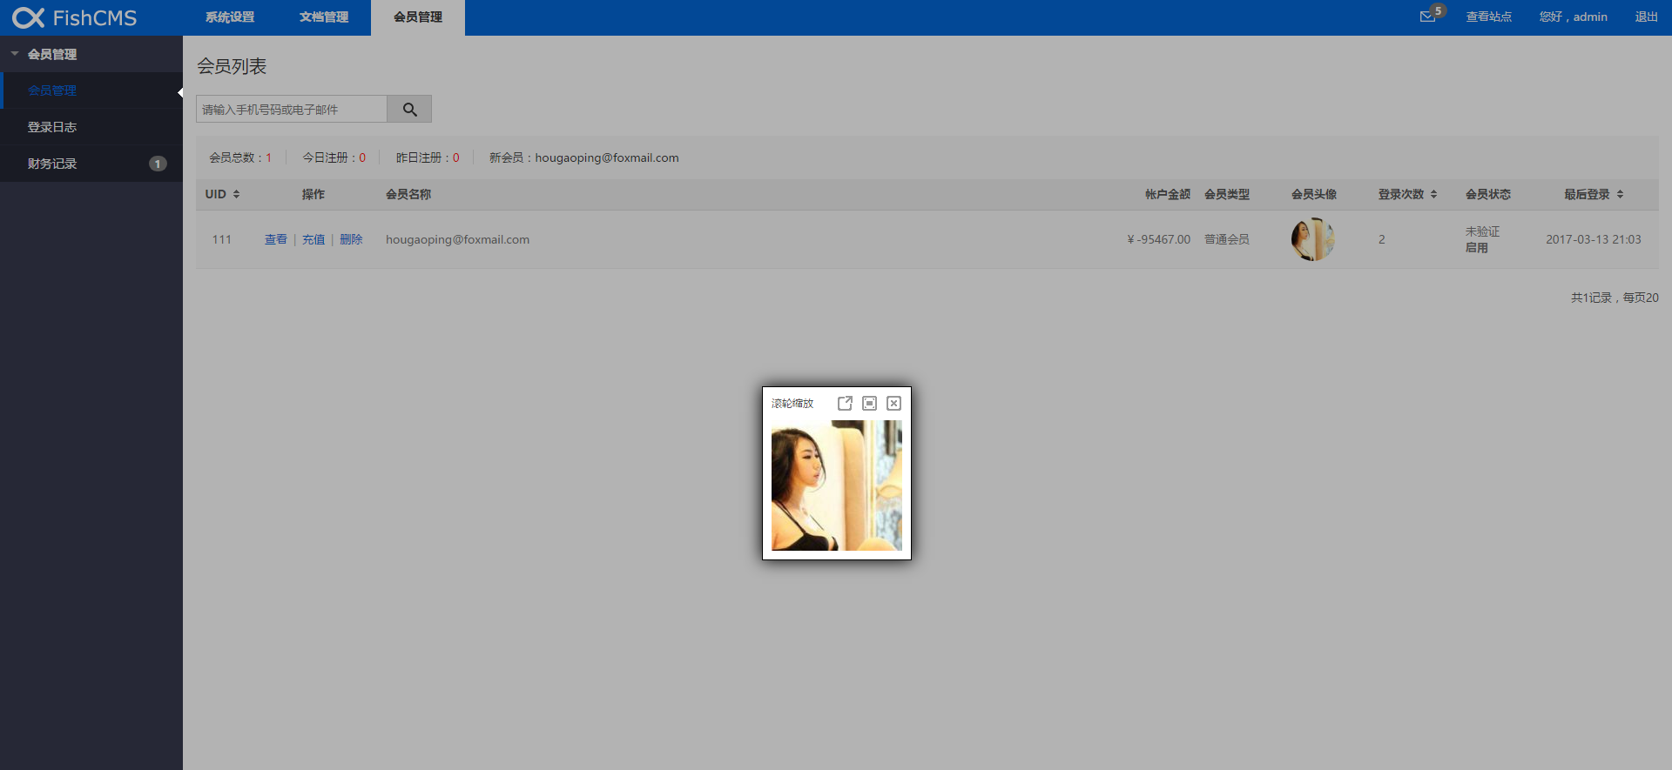Click the fit-to-size icon in image popup
This screenshot has height=770, width=1672.
[869, 403]
